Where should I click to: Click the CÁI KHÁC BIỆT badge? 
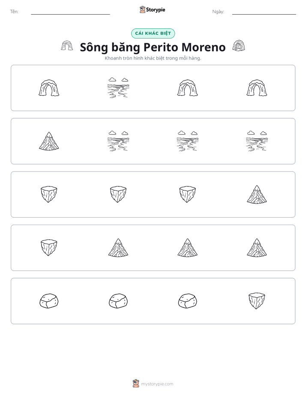(153, 33)
